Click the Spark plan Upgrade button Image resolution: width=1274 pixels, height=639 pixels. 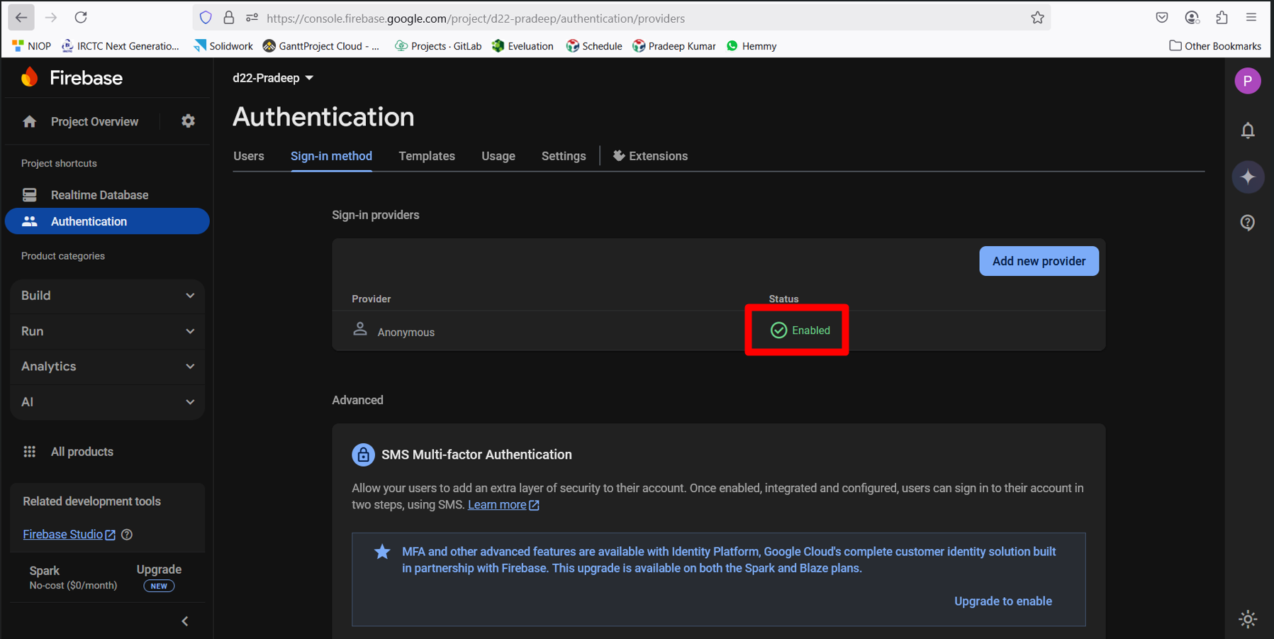point(159,569)
